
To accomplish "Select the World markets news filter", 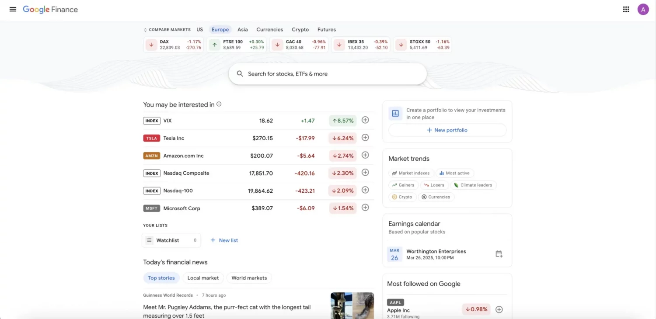I will click(249, 278).
